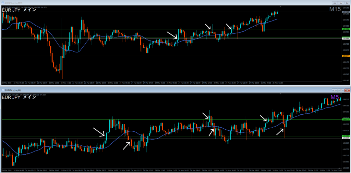Click the '23 Mar 2026' date on M15 time axis
Viewport: 351px width, 173px height.
point(6,83)
